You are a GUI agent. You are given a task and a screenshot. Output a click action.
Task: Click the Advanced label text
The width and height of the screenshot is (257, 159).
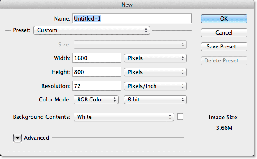(36, 138)
